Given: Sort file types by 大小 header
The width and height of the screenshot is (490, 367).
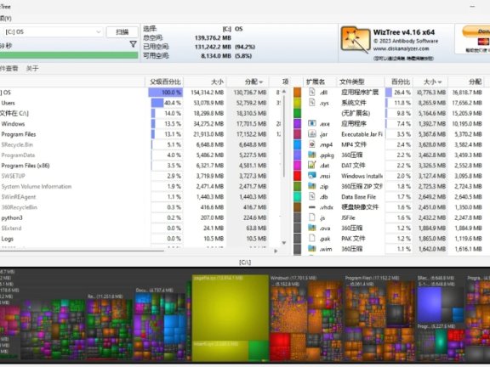Looking at the screenshot, I should click(x=430, y=82).
